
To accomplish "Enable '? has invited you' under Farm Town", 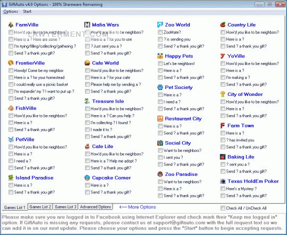I will (223, 140).
